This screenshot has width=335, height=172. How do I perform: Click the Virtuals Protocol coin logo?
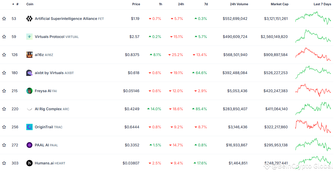(x=29, y=37)
